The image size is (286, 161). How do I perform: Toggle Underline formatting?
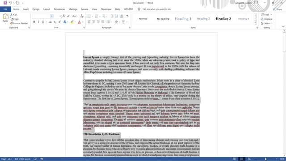(x=43, y=22)
